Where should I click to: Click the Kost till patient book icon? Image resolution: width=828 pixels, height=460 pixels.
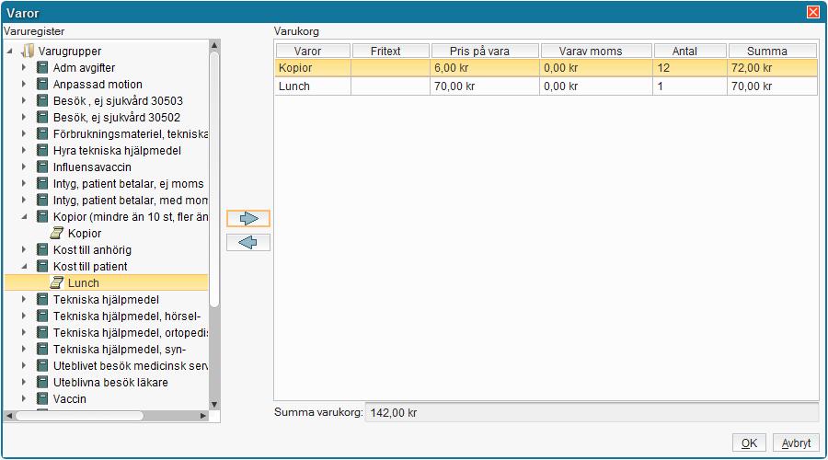coord(42,266)
